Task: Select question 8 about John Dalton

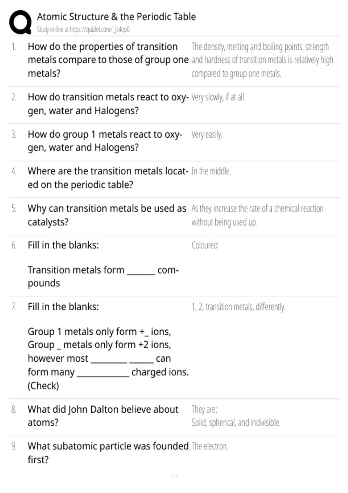Action: coord(103,416)
